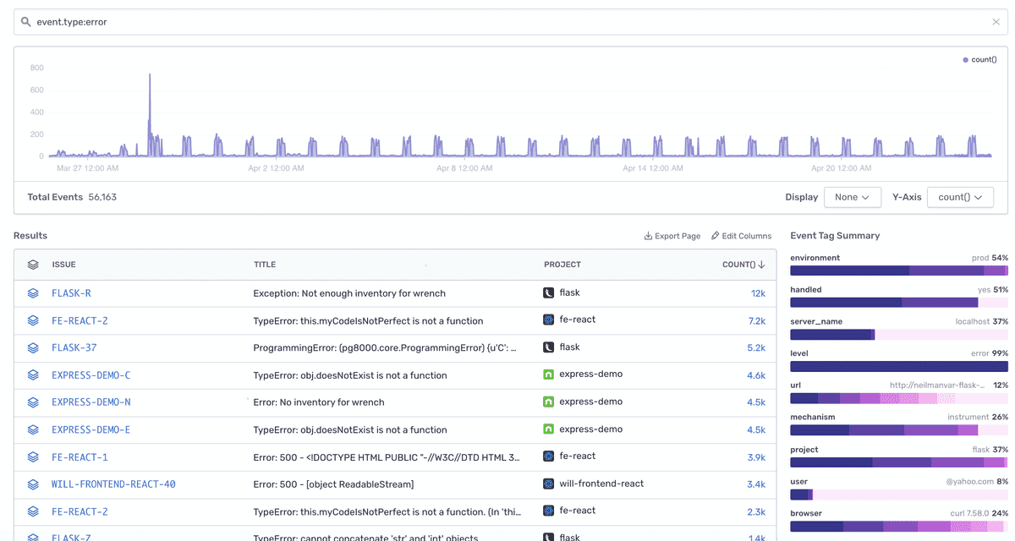The width and height of the screenshot is (1015, 541).
Task: Click the stack icon in table header
Action: click(x=33, y=265)
